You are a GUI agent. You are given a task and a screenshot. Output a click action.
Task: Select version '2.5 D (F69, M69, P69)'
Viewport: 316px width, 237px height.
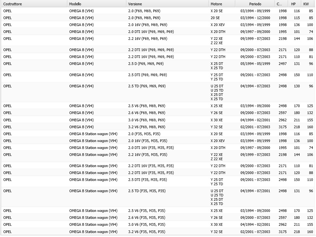146,64
